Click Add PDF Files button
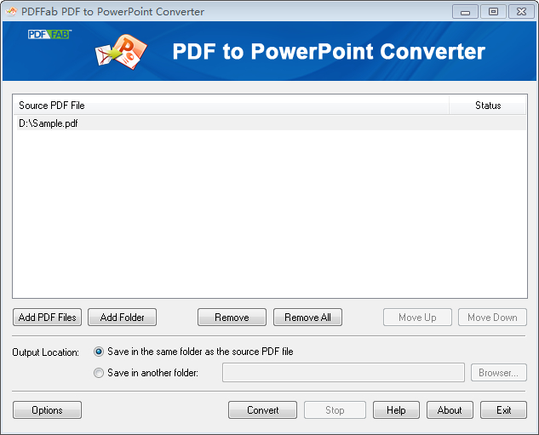This screenshot has width=539, height=435. [47, 318]
